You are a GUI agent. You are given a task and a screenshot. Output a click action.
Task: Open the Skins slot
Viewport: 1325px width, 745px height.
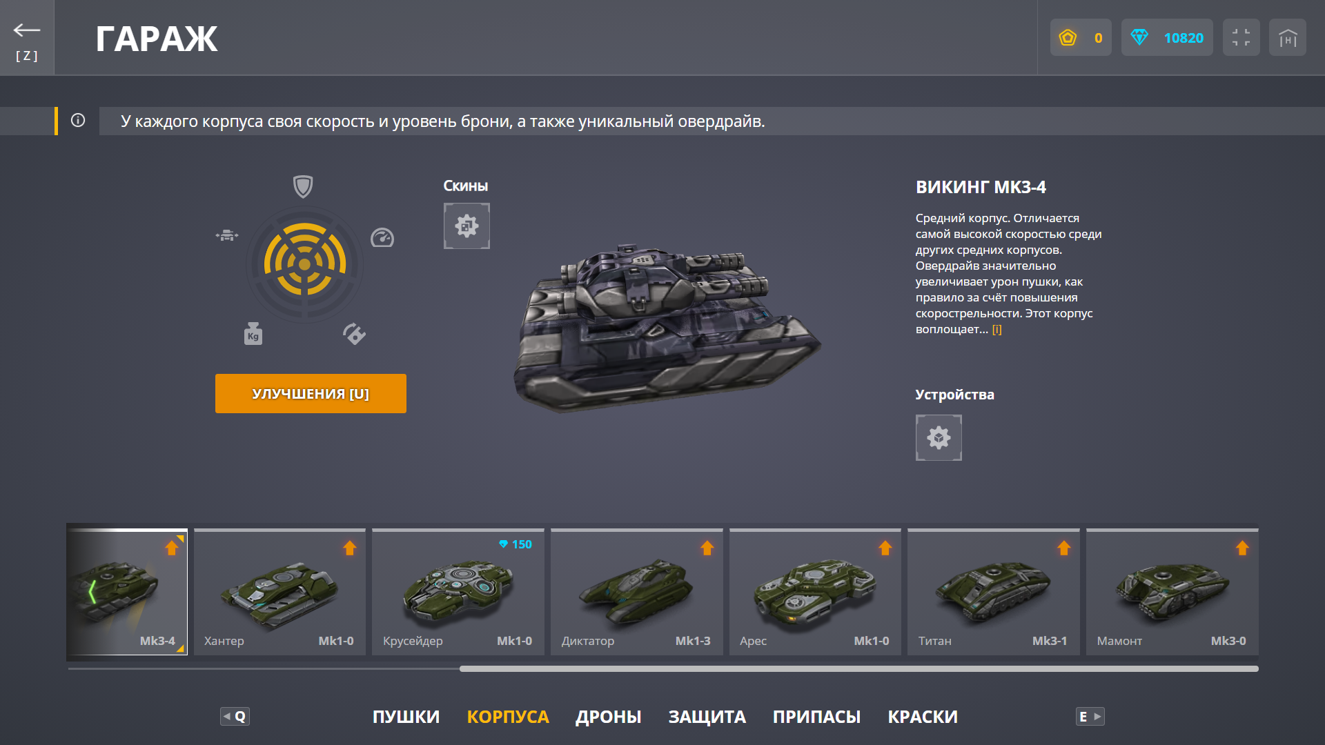coord(467,226)
